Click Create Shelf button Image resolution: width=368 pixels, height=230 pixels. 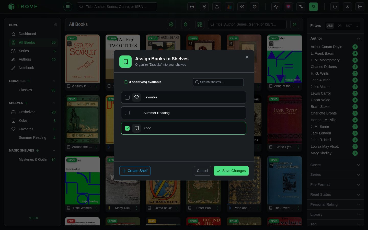coord(135,171)
